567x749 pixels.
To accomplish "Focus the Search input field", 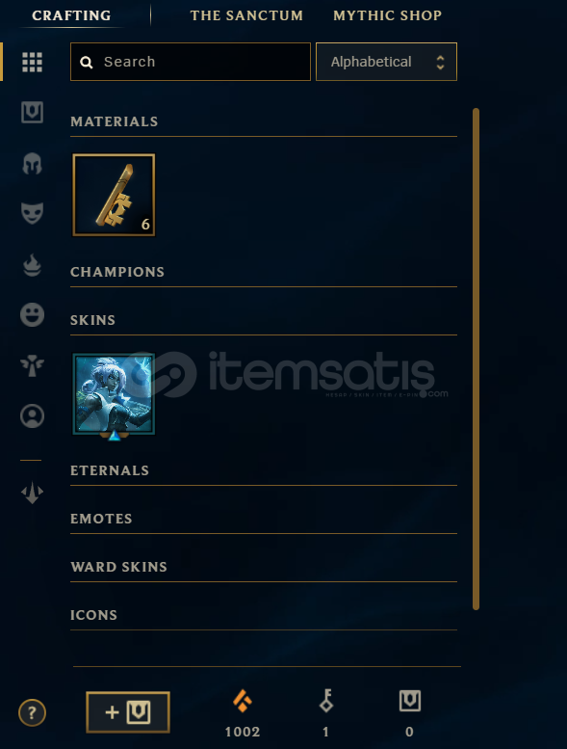I will [191, 62].
